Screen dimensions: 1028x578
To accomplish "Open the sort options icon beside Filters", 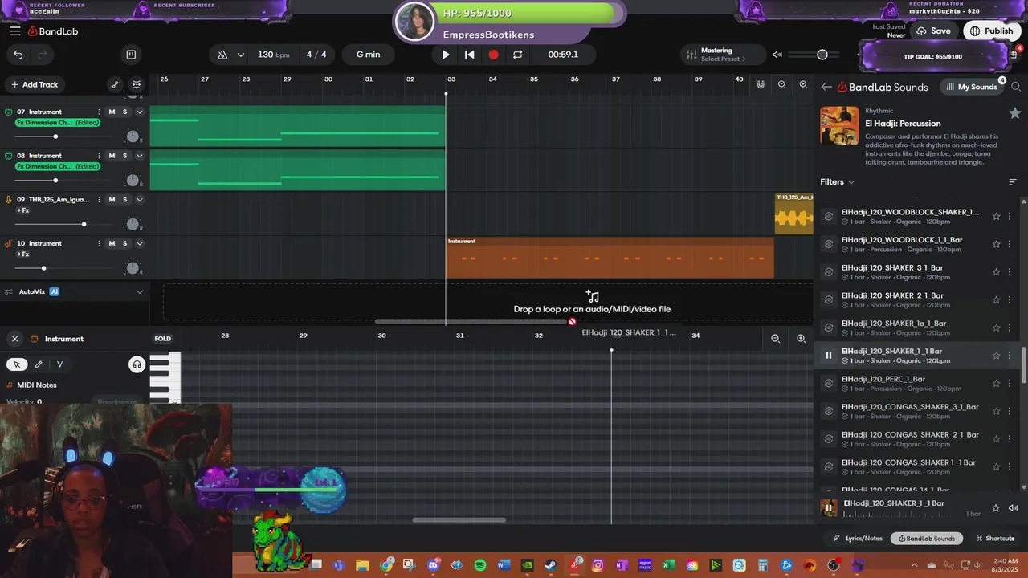I will (x=1013, y=182).
